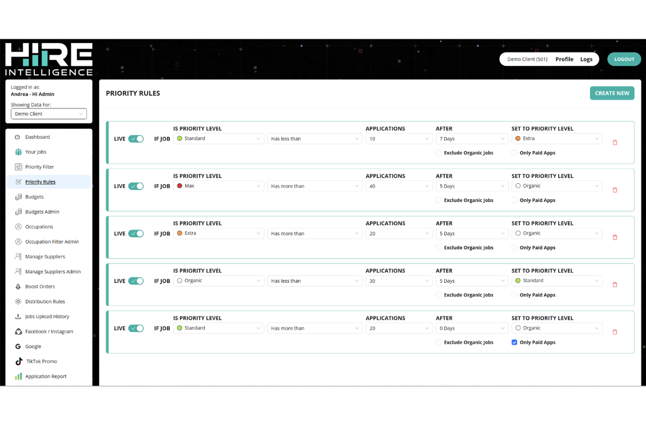Expand the Max priority level dropdown
This screenshot has height=426, width=646.
click(218, 186)
